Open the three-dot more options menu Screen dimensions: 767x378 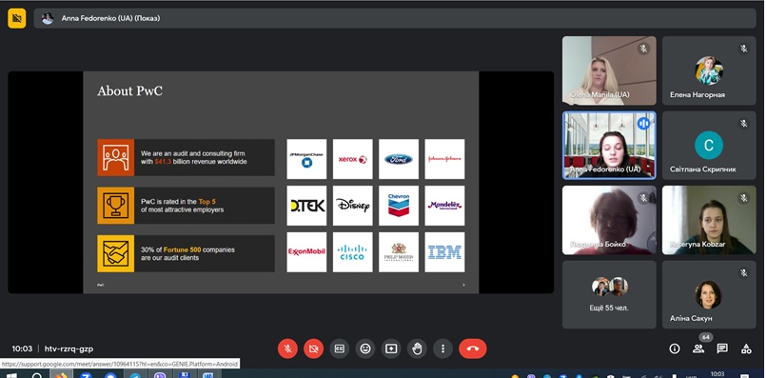(x=443, y=348)
